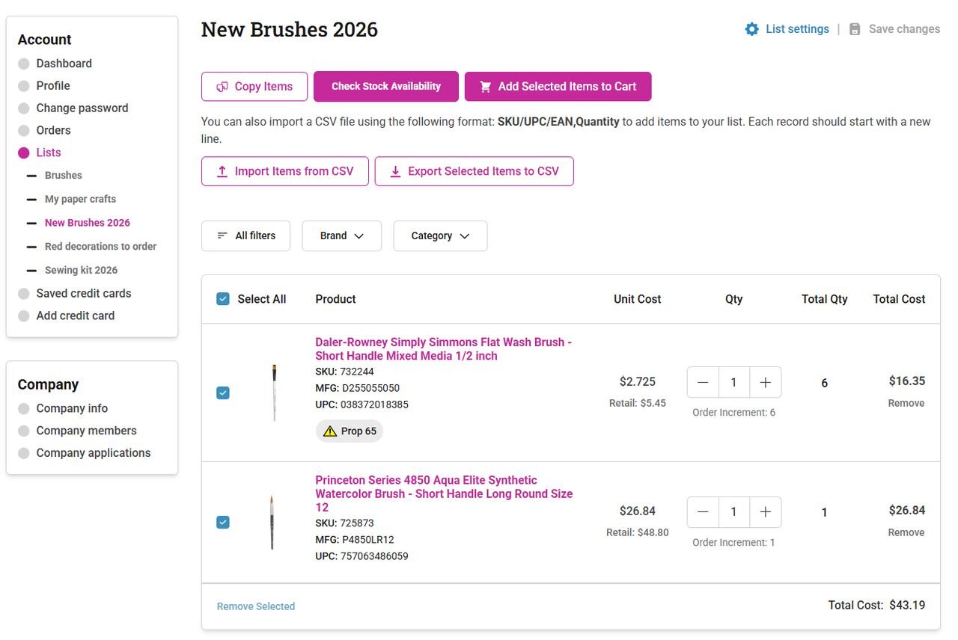Open the Brand filter dropdown
Viewport: 958px width, 640px height.
coord(342,236)
